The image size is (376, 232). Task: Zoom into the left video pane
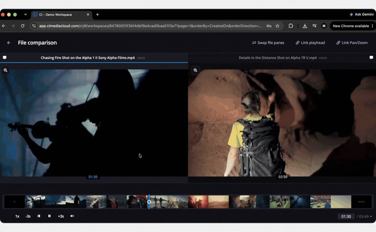pos(6,70)
